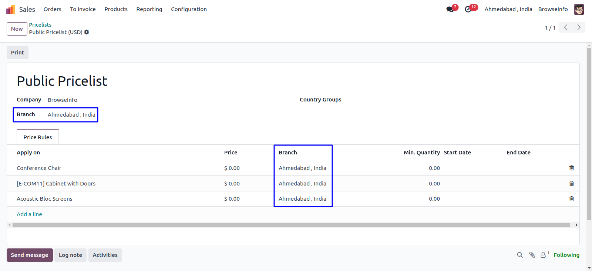The width and height of the screenshot is (592, 271).
Task: Click the user avatar in the top bar
Action: click(x=579, y=9)
